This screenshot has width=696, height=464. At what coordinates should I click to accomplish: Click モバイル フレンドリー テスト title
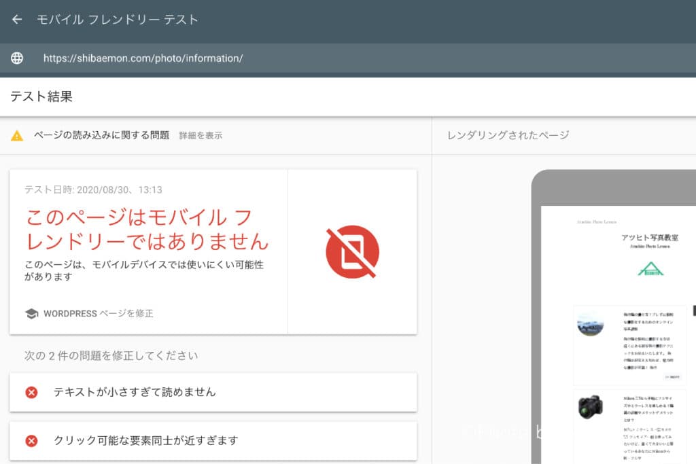118,20
